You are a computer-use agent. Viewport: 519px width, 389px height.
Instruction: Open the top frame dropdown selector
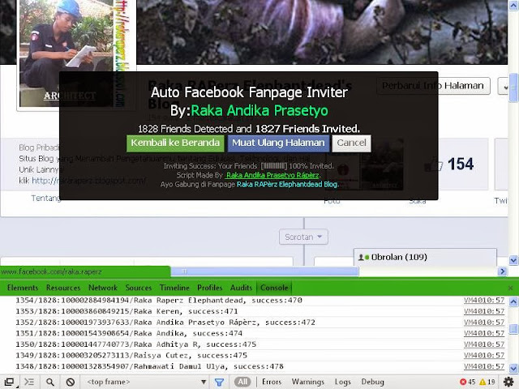(x=146, y=382)
